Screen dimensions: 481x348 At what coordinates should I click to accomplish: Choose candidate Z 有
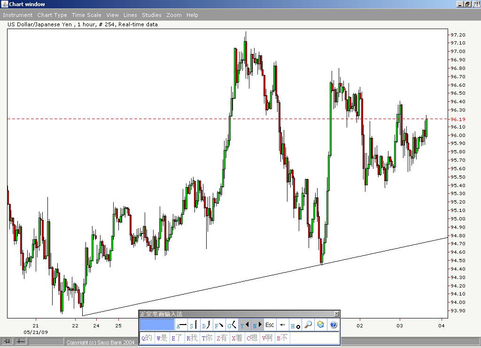222,338
